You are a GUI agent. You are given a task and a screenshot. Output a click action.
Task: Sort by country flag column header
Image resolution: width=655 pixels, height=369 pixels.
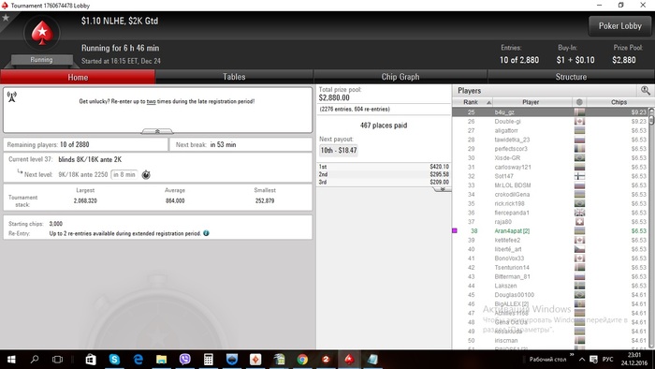pyautogui.click(x=579, y=102)
